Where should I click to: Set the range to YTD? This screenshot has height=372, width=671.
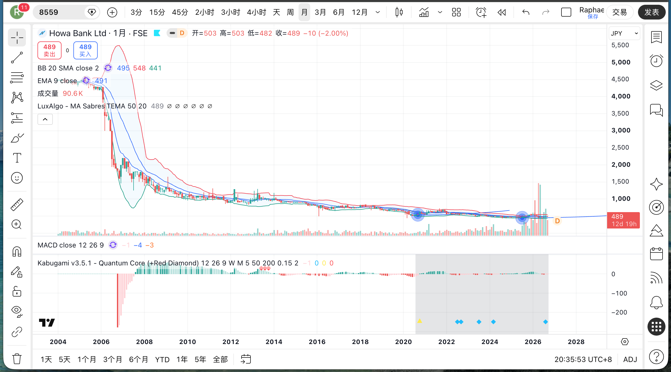click(x=162, y=359)
